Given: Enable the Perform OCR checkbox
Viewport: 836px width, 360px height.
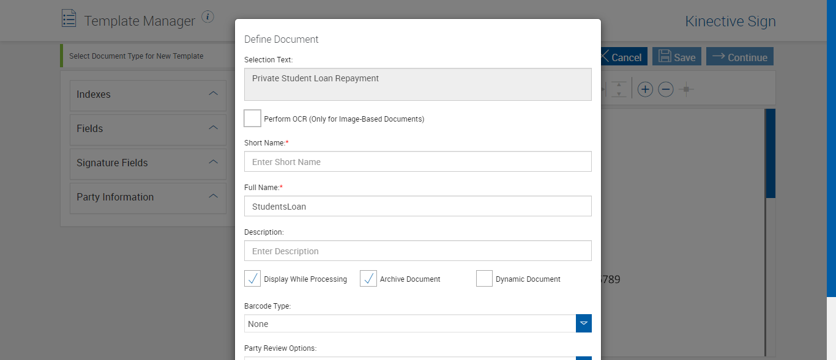Looking at the screenshot, I should coord(253,119).
